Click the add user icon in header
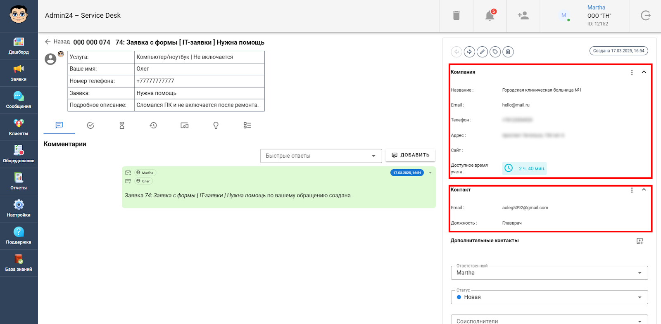Viewport: 661px width, 324px height. [523, 16]
